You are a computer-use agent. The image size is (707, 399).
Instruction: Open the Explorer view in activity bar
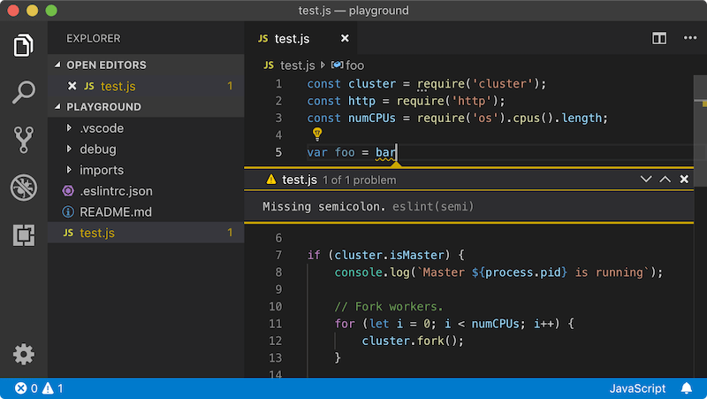(x=24, y=44)
